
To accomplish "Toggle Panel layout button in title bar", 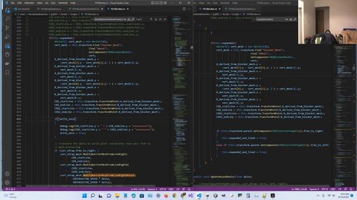I will 157,3.
